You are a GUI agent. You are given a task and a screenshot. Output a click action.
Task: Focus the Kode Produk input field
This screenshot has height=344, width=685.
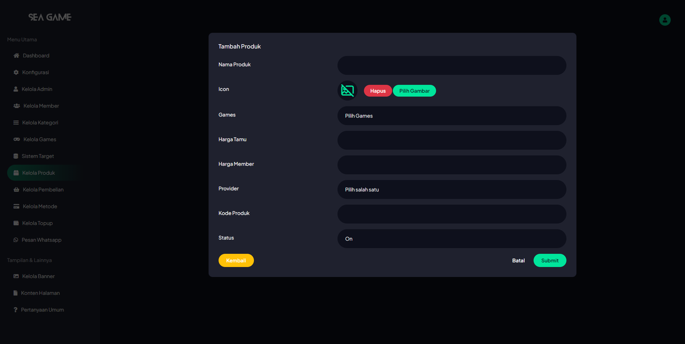coord(452,214)
